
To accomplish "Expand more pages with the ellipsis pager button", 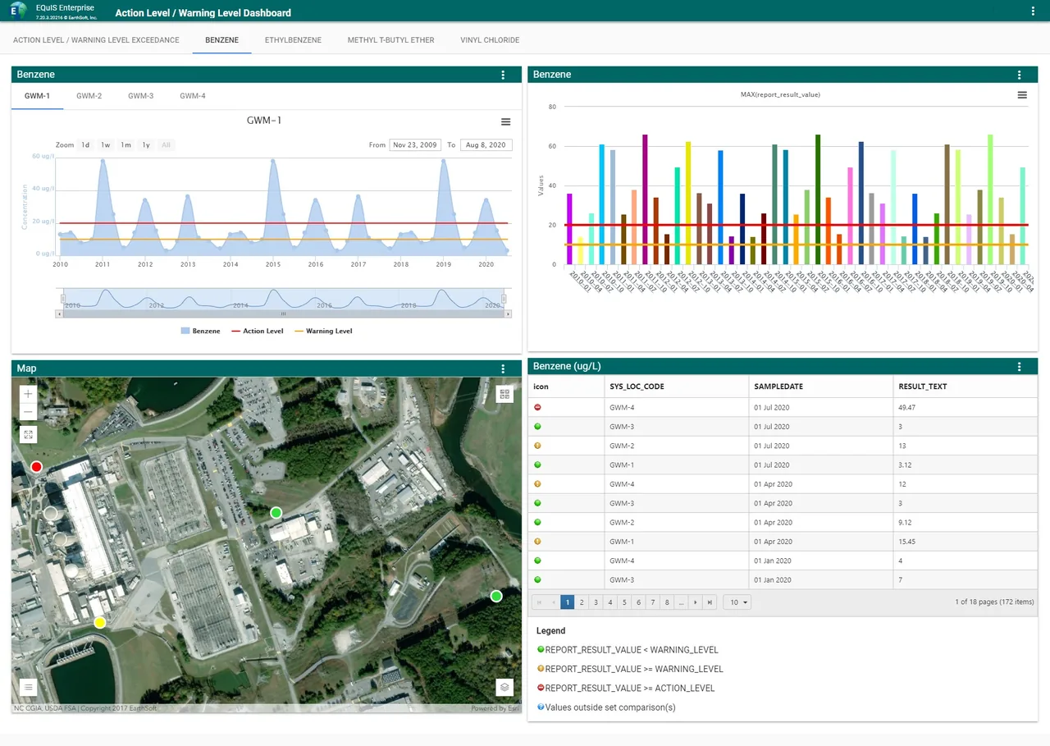I will pyautogui.click(x=682, y=602).
